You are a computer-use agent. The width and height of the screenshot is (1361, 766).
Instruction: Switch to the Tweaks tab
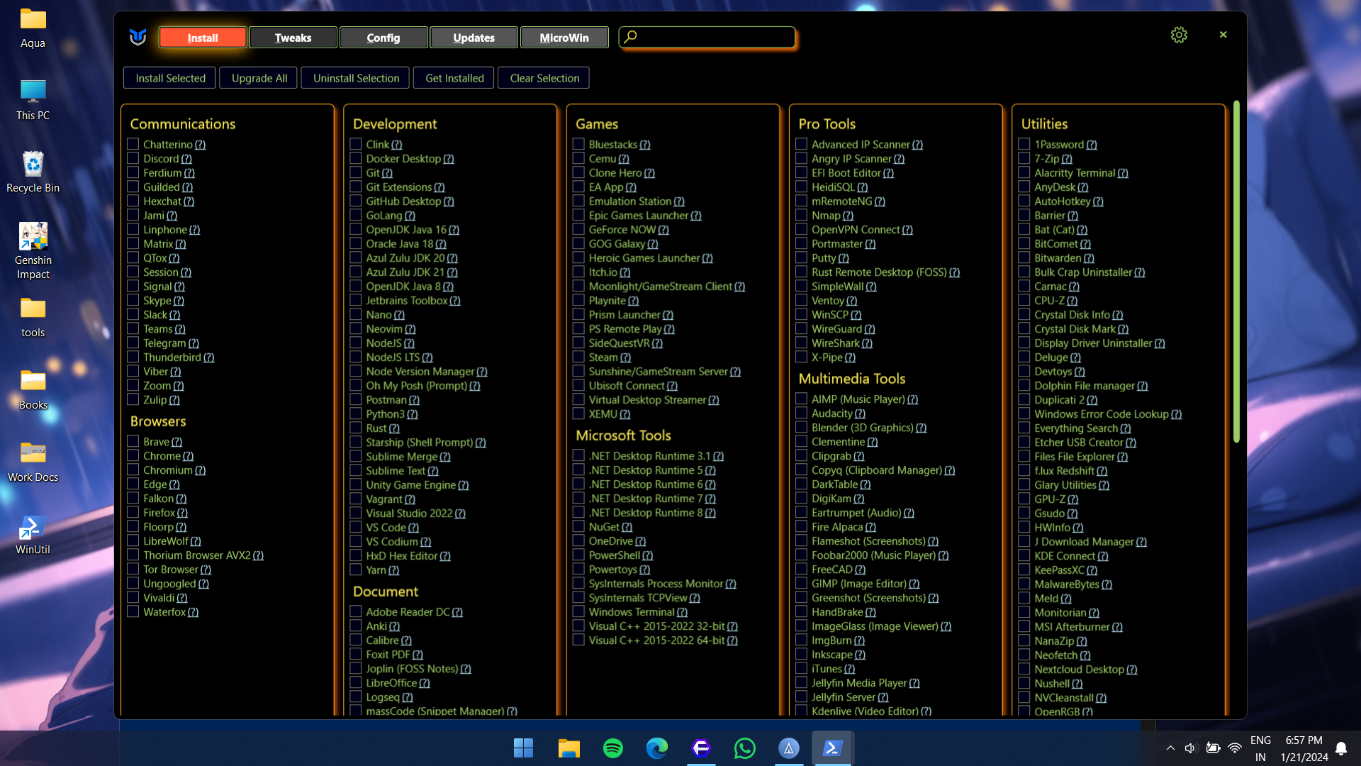[293, 38]
